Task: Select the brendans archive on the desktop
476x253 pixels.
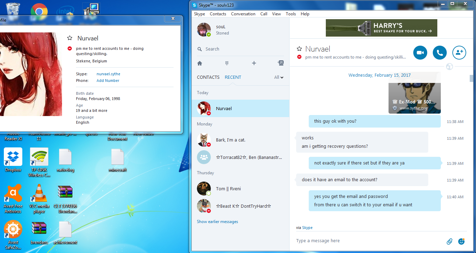Action: [39, 232]
